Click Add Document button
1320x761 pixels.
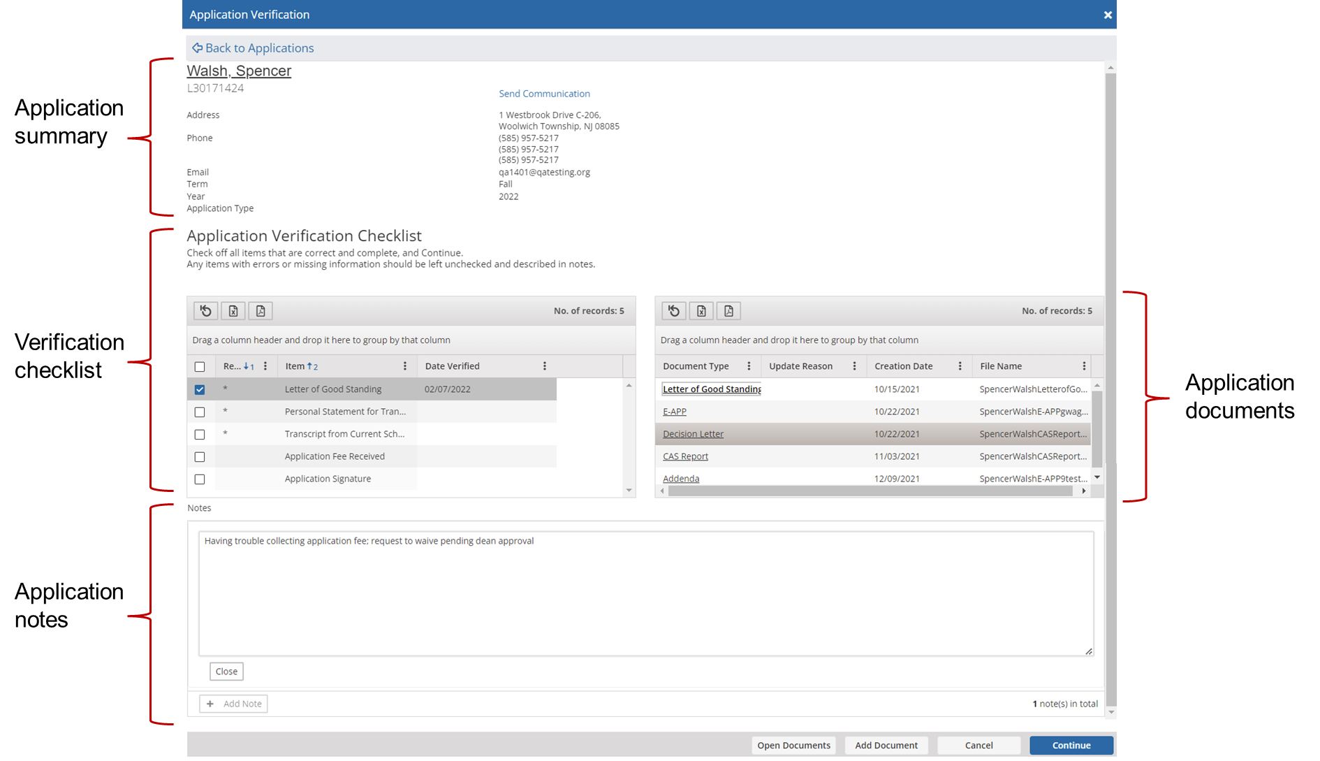[886, 746]
